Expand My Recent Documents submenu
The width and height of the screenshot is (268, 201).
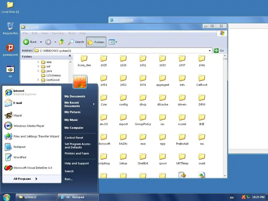[80, 104]
